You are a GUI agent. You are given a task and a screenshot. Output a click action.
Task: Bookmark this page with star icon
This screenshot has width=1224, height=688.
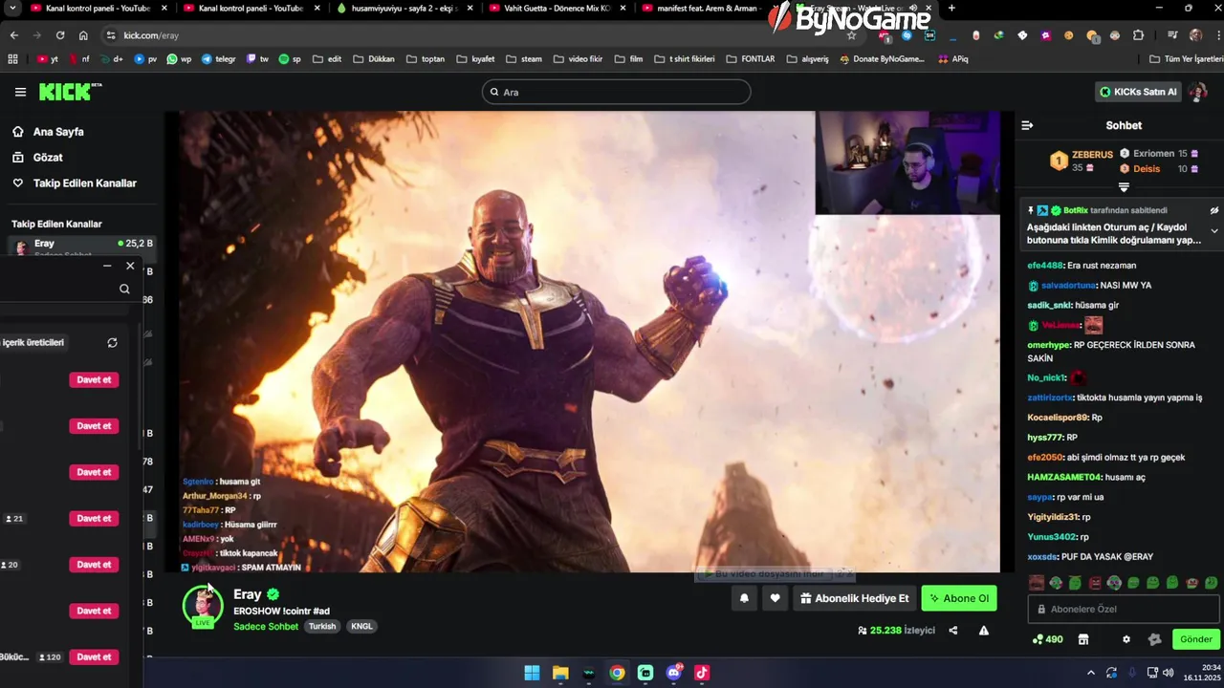(x=851, y=35)
